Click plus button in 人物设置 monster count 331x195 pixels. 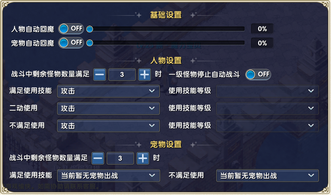pyautogui.click(x=144, y=75)
